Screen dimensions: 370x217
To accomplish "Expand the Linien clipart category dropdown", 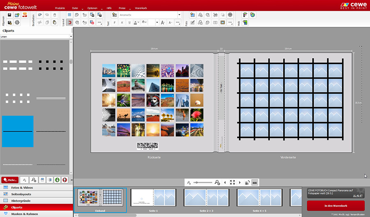I will [x=71, y=37].
